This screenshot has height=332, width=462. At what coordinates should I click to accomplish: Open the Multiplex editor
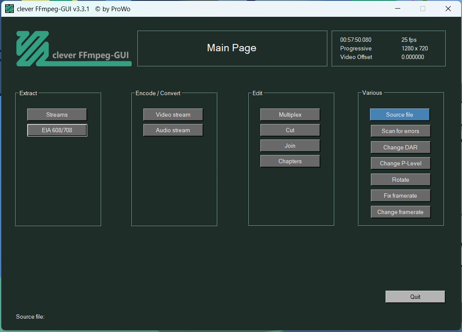coord(290,115)
